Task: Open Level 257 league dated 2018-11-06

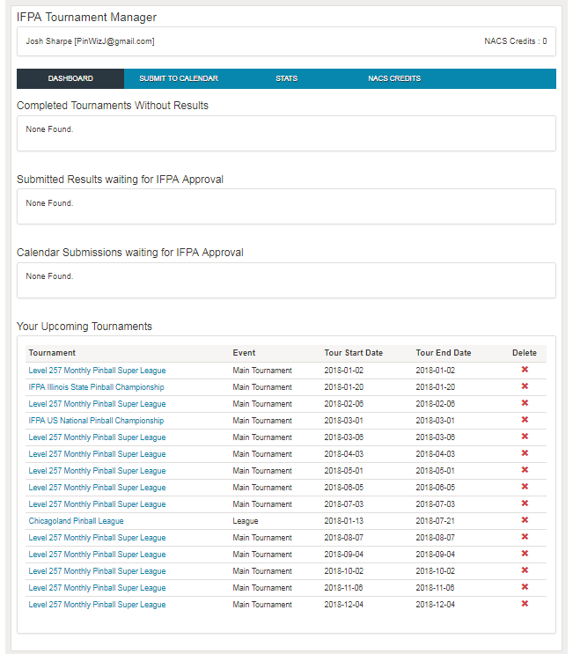Action: (97, 588)
